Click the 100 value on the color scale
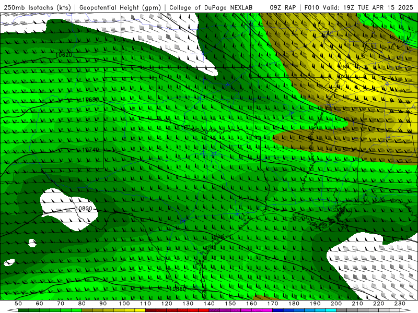Image resolution: width=418 pixels, height=313 pixels. click(x=124, y=304)
